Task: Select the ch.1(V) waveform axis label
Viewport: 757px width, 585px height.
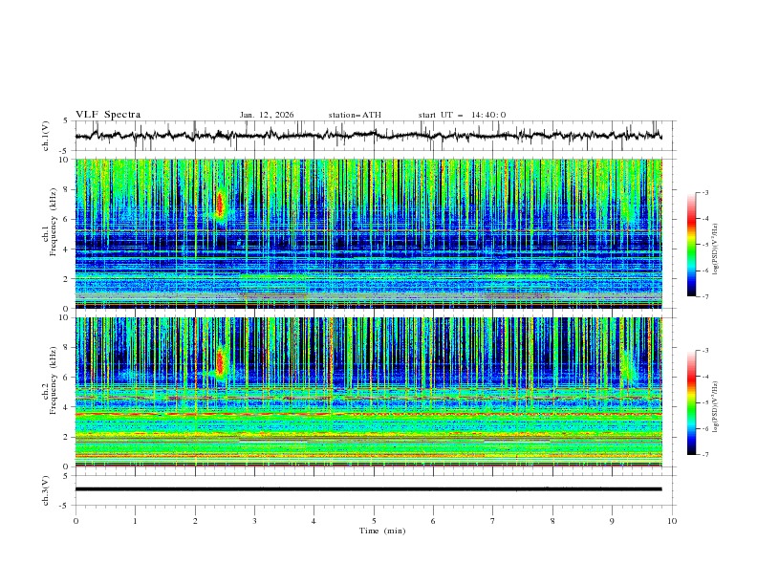Action: [47, 136]
